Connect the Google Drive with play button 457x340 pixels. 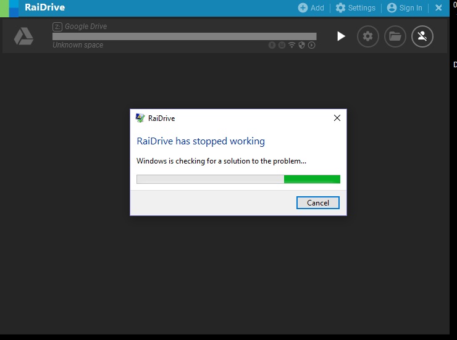[x=341, y=36]
